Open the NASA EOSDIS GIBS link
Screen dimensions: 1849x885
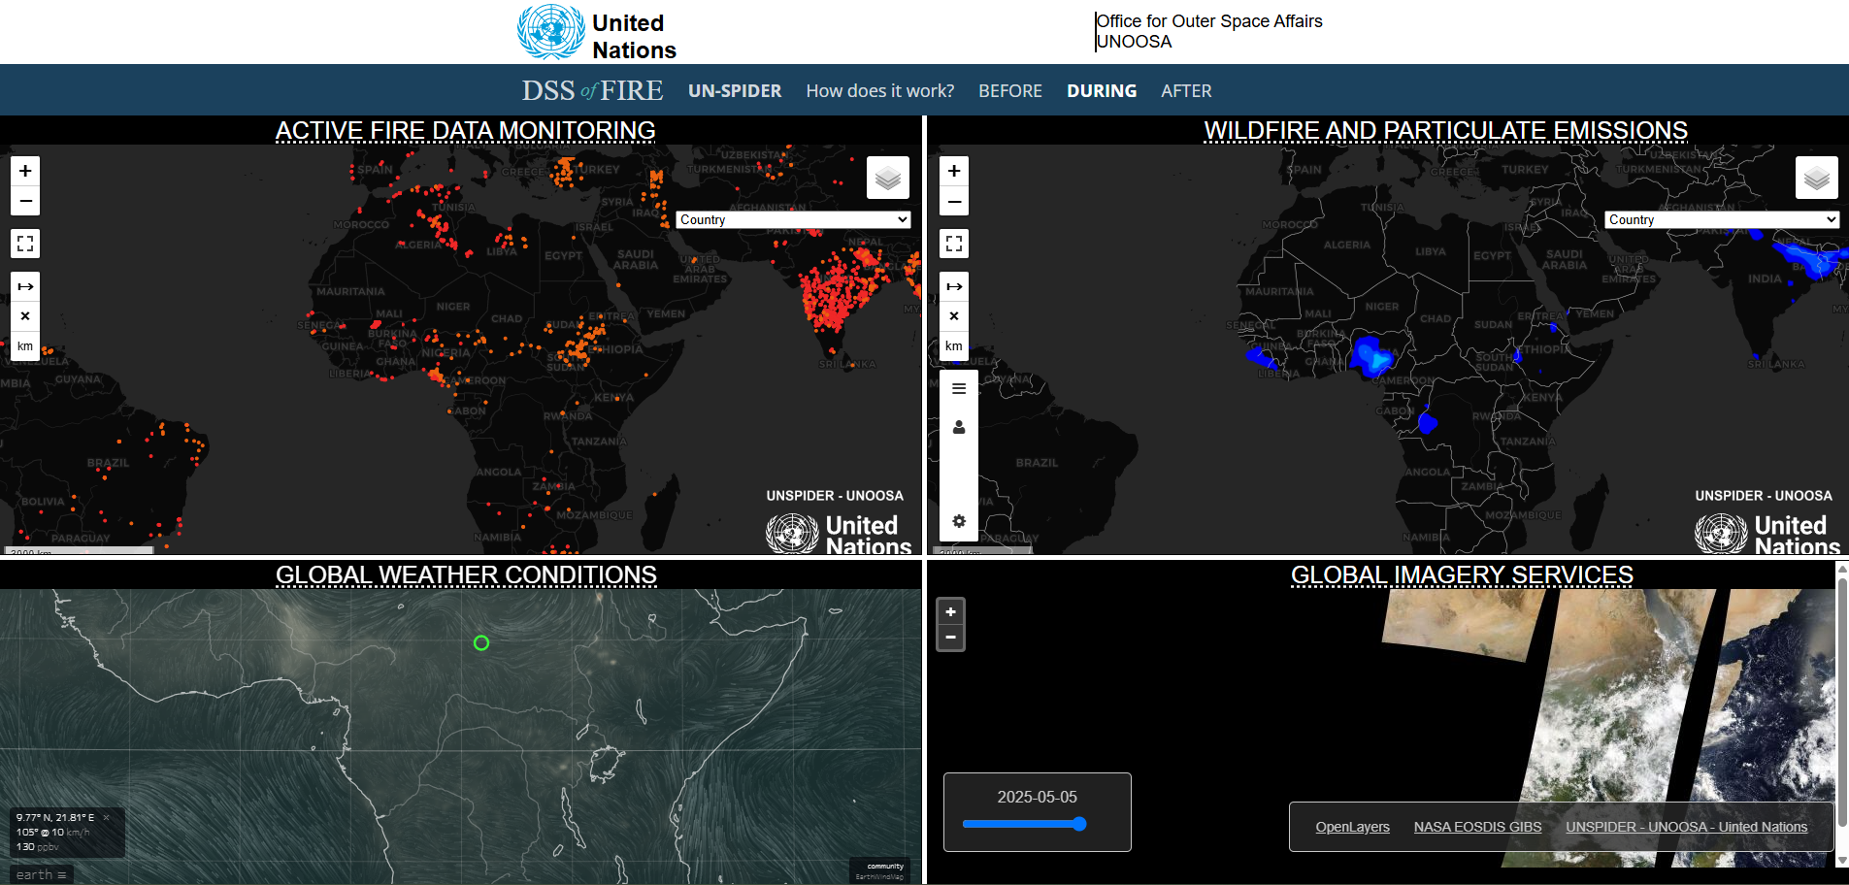click(1477, 827)
